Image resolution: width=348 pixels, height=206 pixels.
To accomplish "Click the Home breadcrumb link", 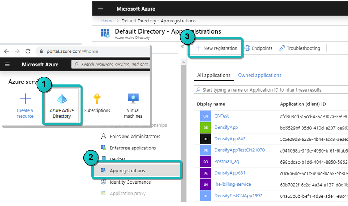I will coord(107,21).
